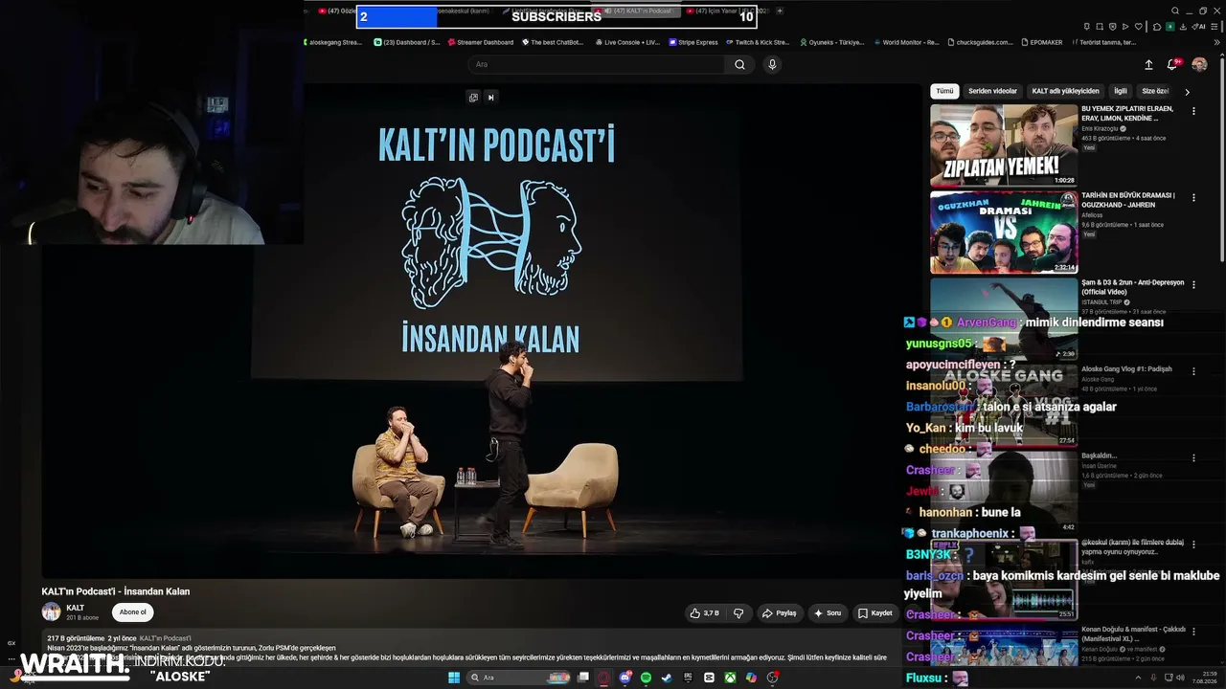
Task: Select the KALT adlı yükleyiciden chip
Action: 1065,91
